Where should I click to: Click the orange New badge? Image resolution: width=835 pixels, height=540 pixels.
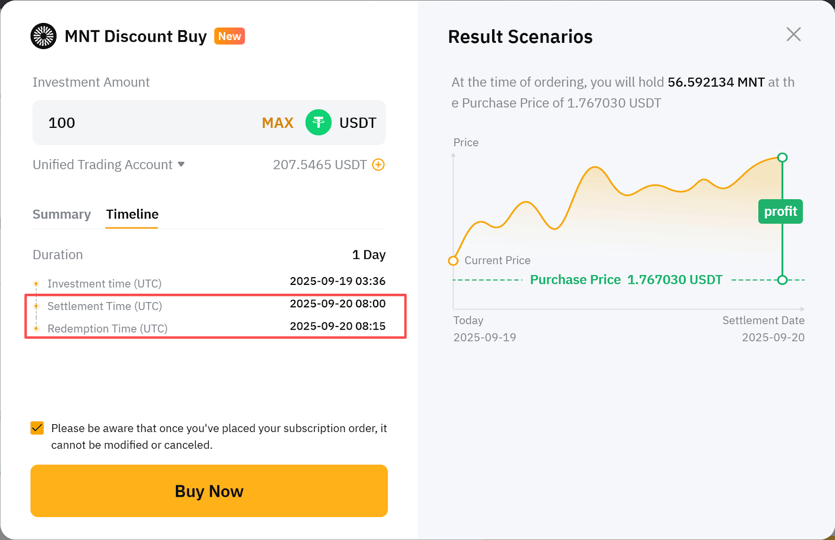(x=230, y=36)
